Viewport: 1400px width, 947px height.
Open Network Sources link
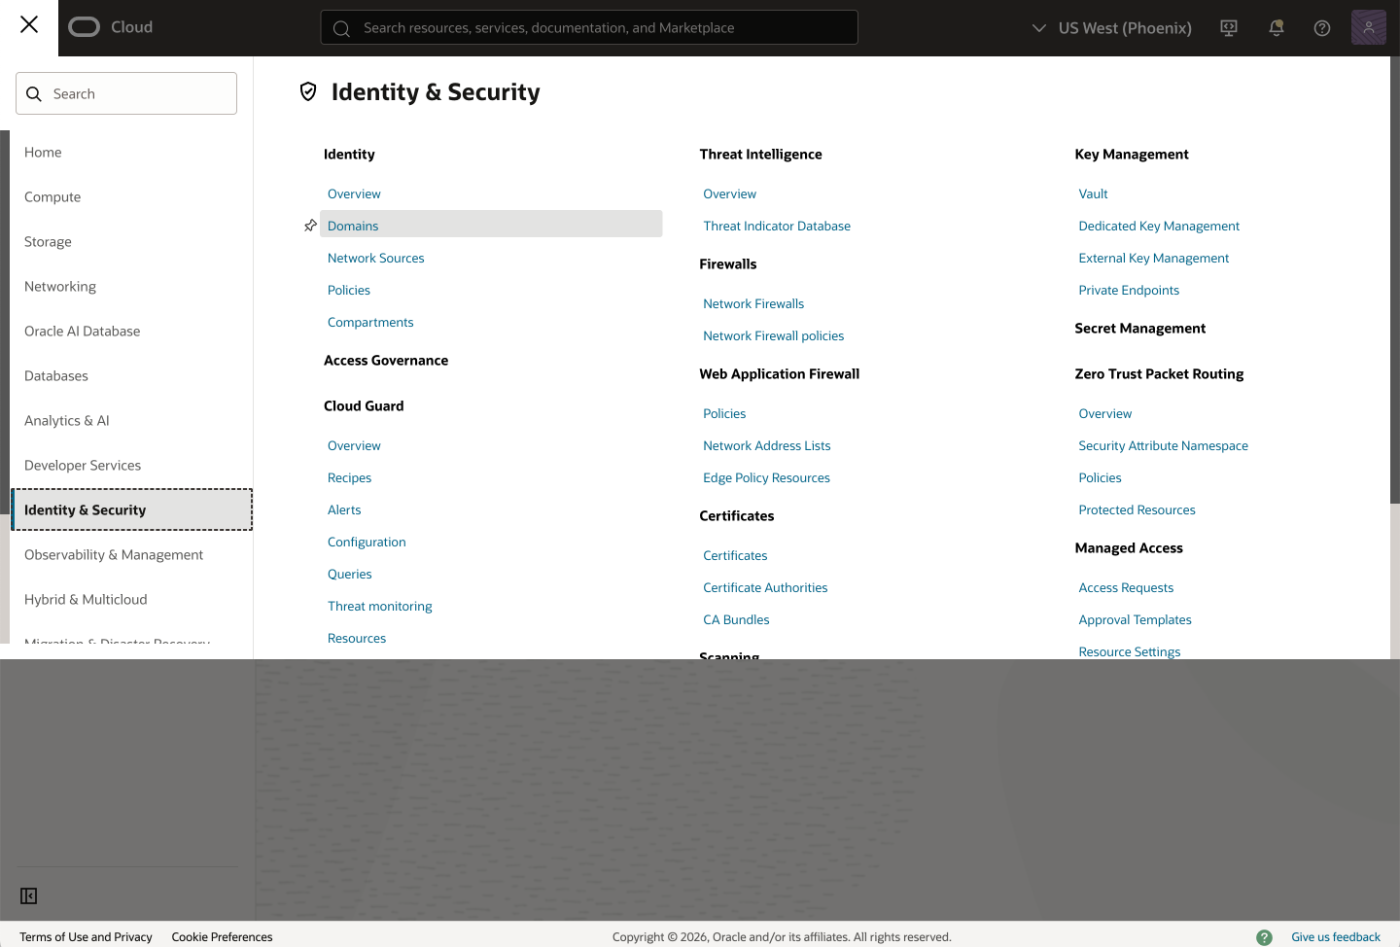(376, 259)
